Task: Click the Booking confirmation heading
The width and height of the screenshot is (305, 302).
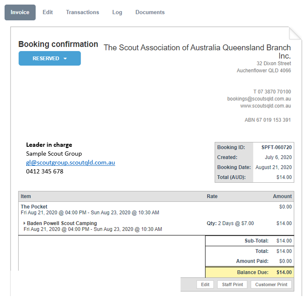Action: [58, 44]
